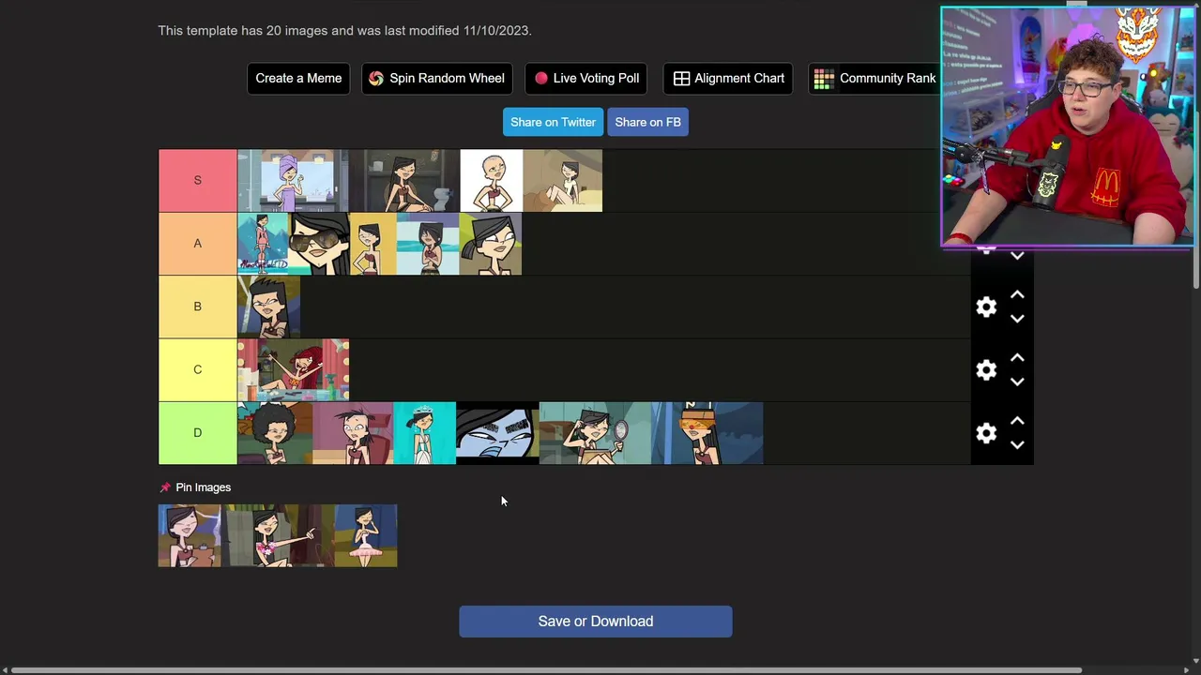
Task: Move tier D down with its arrow
Action: [1017, 444]
